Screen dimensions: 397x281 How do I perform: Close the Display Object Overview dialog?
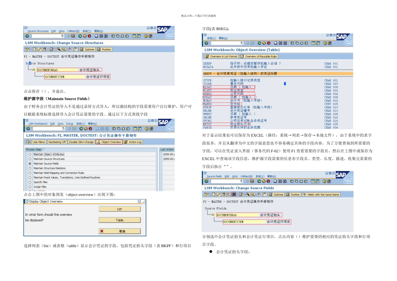click(x=139, y=202)
